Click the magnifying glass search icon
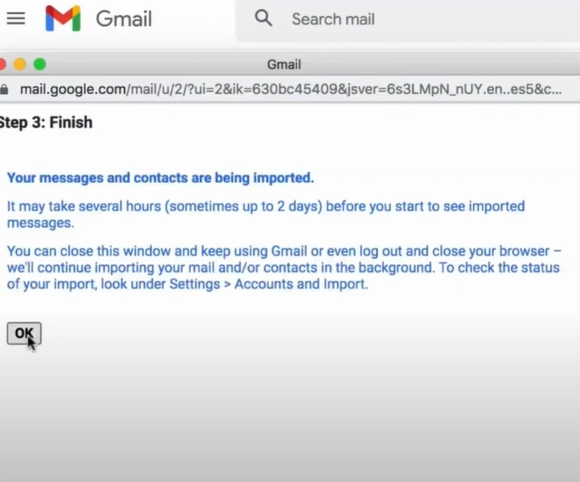This screenshot has height=482, width=580. [264, 18]
